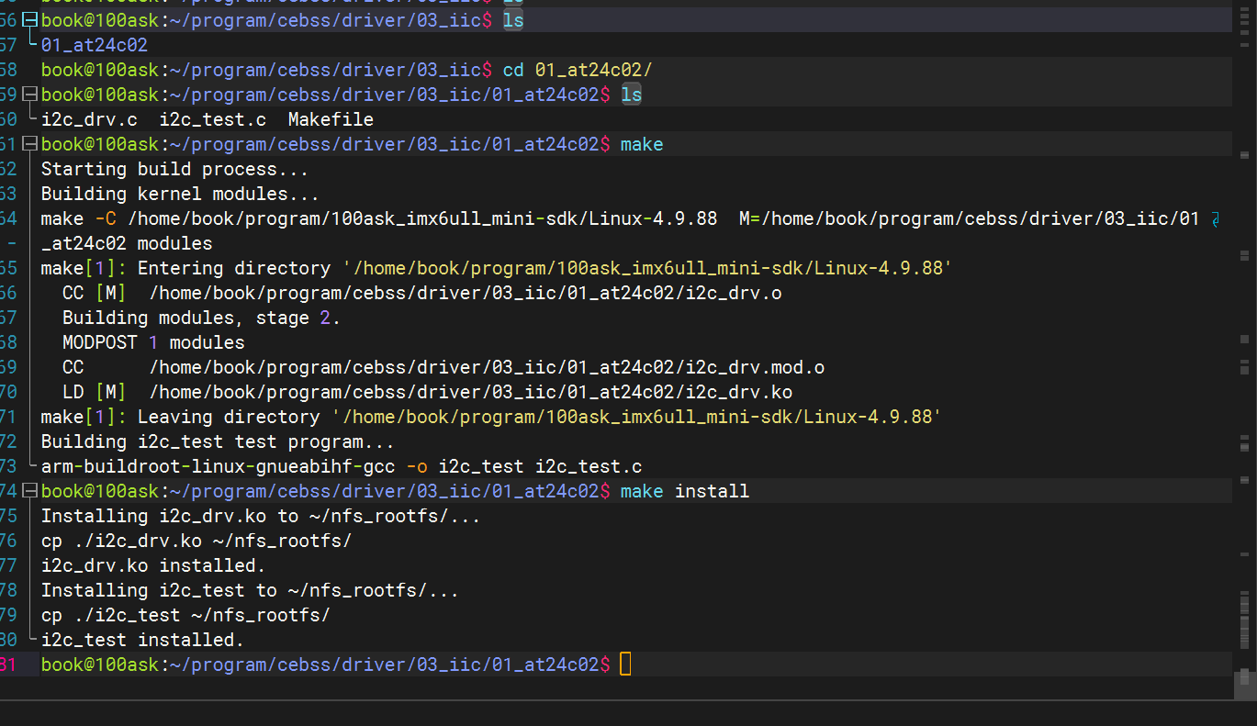Click the 'CC [M]' i2c_drv.o line
The image size is (1257, 726).
click(422, 292)
